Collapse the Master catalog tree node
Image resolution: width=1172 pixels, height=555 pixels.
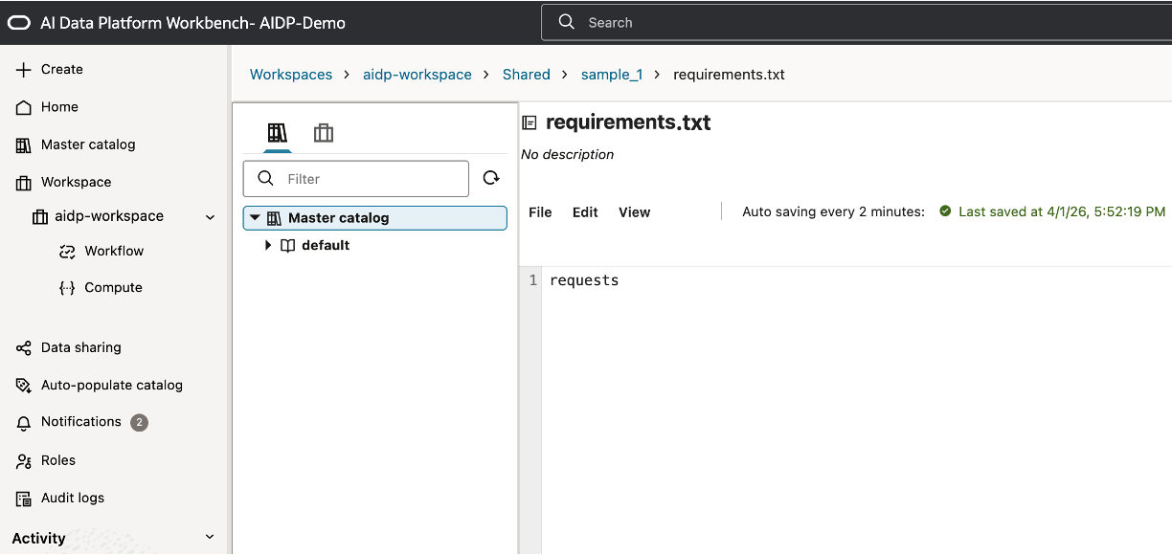(255, 218)
